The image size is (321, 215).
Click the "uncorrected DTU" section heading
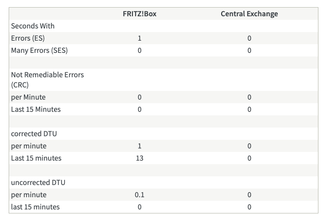coord(38,182)
